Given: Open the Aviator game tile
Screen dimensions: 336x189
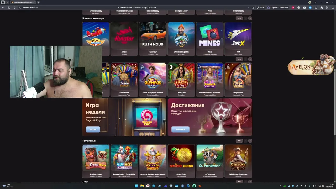Looking at the screenshot, I should 124,39.
